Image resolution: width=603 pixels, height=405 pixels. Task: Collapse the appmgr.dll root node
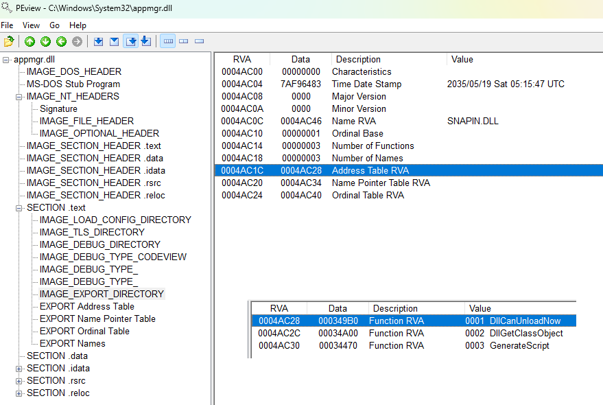[5, 60]
